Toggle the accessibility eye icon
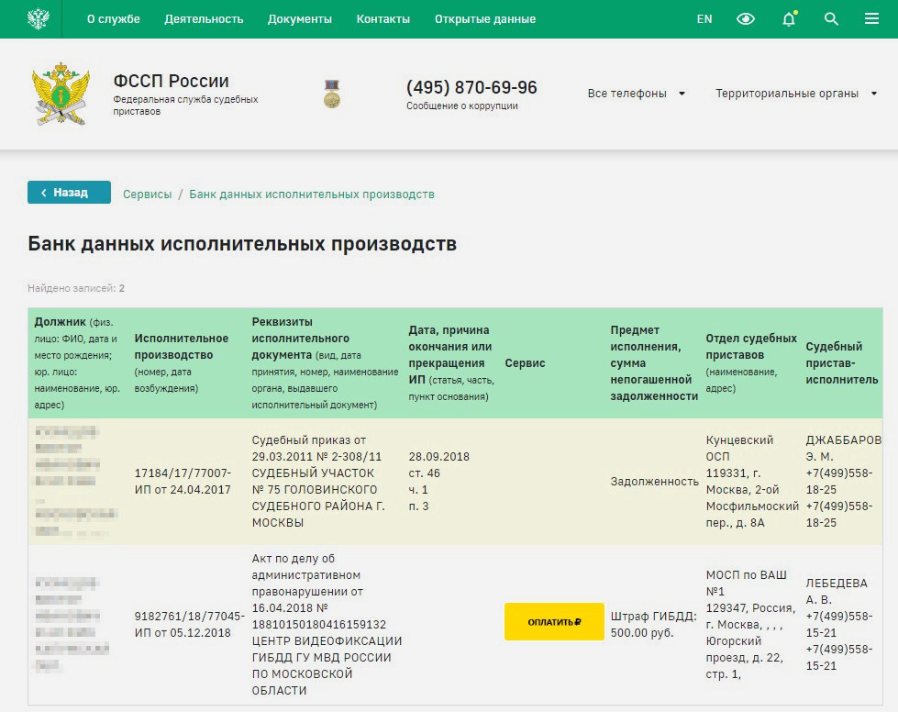The height and width of the screenshot is (712, 898). 746,19
